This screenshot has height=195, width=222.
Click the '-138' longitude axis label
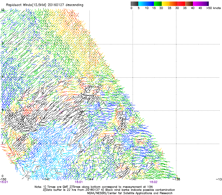pos(176,179)
